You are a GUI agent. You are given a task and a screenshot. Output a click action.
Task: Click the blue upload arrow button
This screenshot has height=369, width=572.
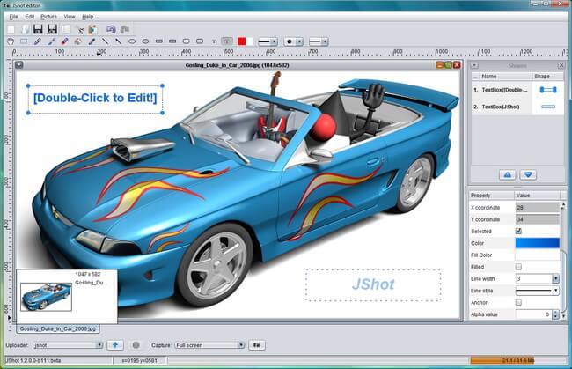tap(115, 345)
